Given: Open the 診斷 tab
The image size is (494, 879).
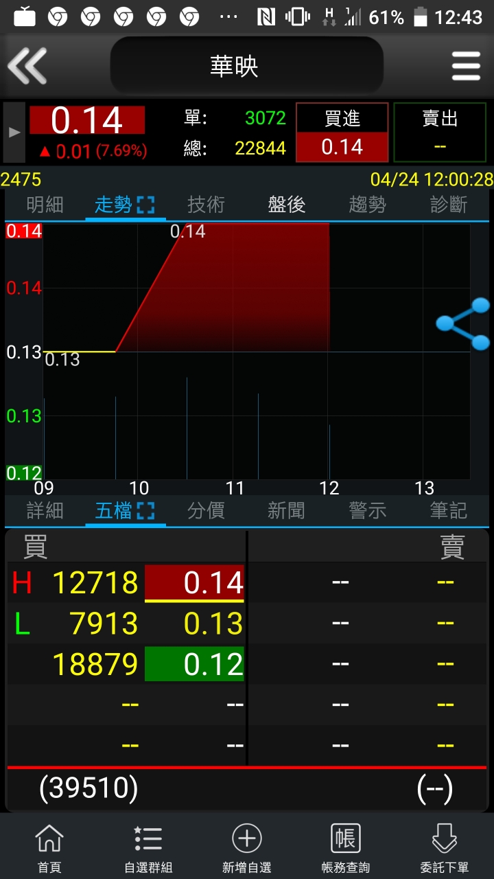Looking at the screenshot, I should click(449, 205).
